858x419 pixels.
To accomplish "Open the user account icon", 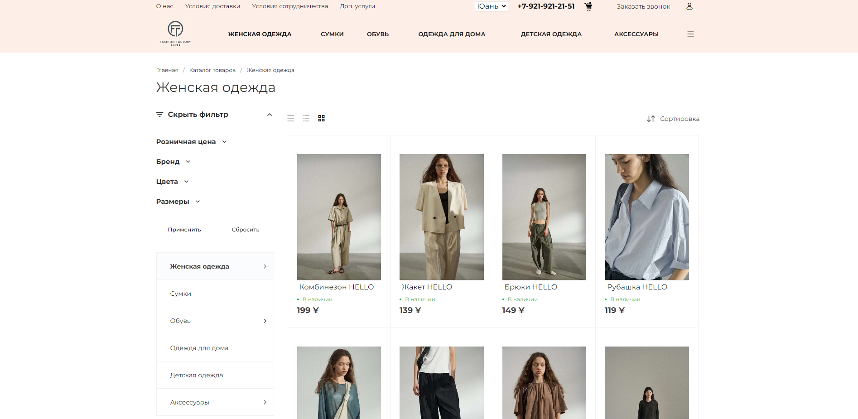I will coord(690,6).
